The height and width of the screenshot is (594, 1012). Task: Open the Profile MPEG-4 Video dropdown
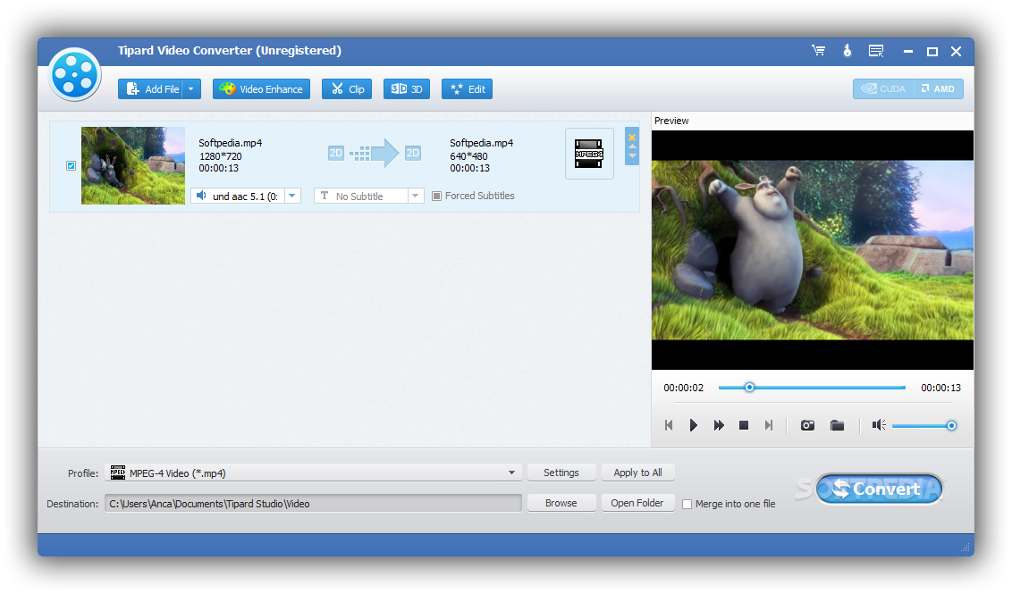(x=313, y=473)
